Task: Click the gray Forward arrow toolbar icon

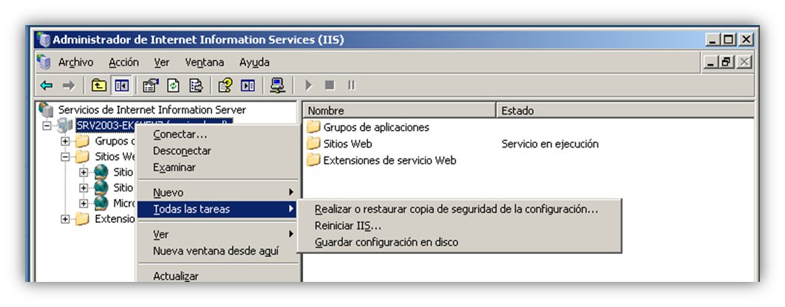Action: point(68,86)
